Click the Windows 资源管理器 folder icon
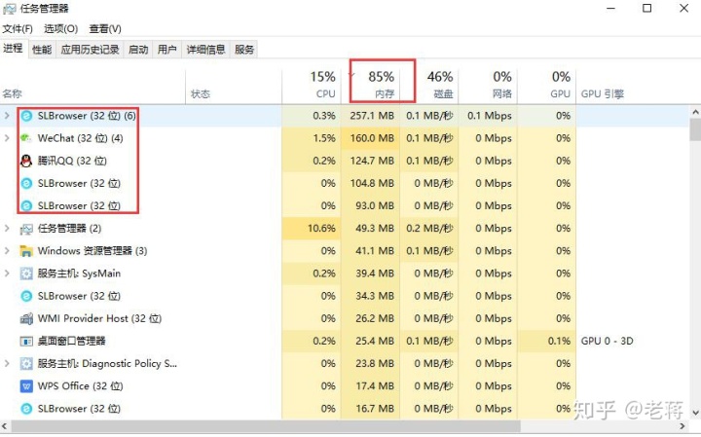701x437 pixels. 26,251
